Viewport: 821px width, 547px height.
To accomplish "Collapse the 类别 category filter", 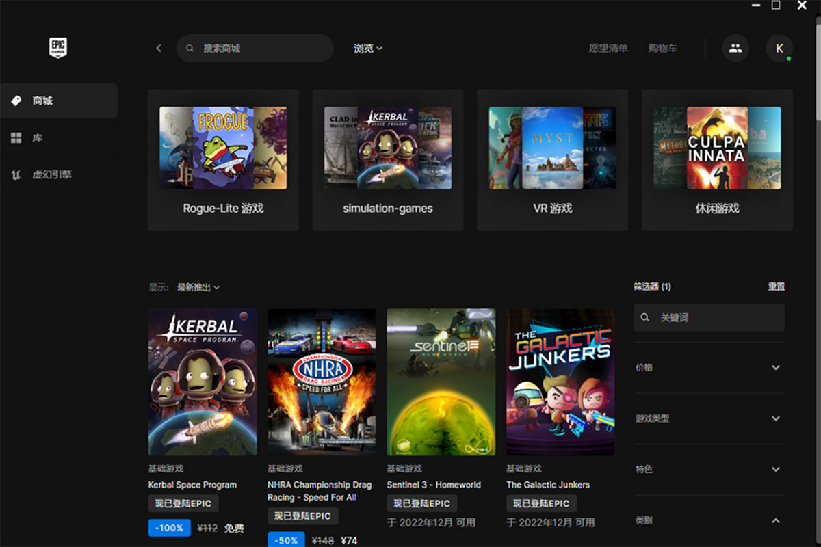I will (x=776, y=521).
